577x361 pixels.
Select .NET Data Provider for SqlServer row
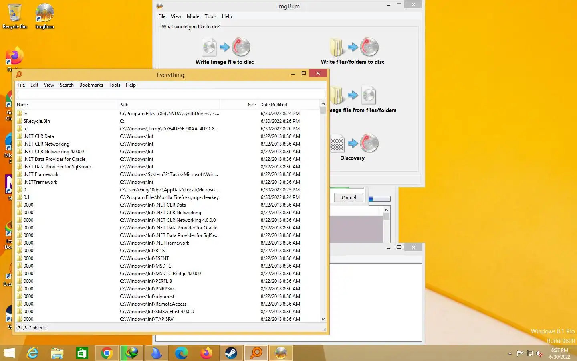167,167
